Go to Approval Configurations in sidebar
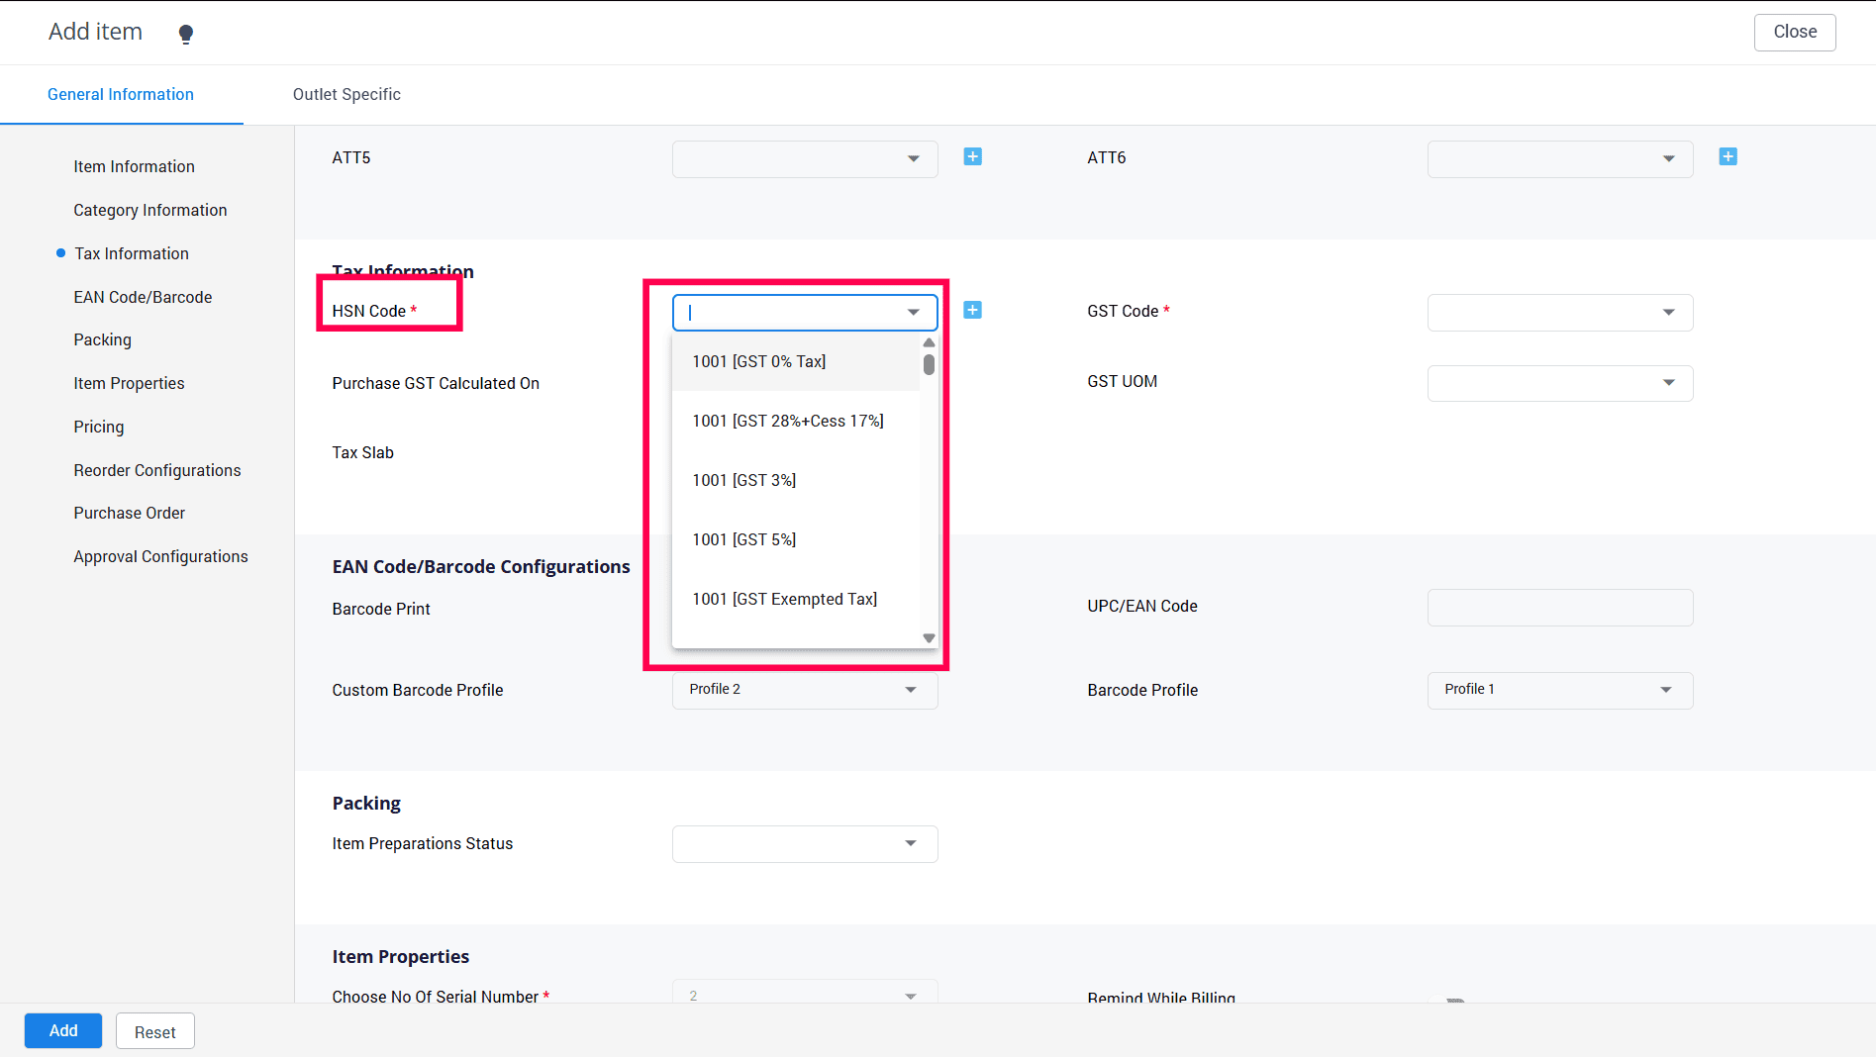 (160, 557)
